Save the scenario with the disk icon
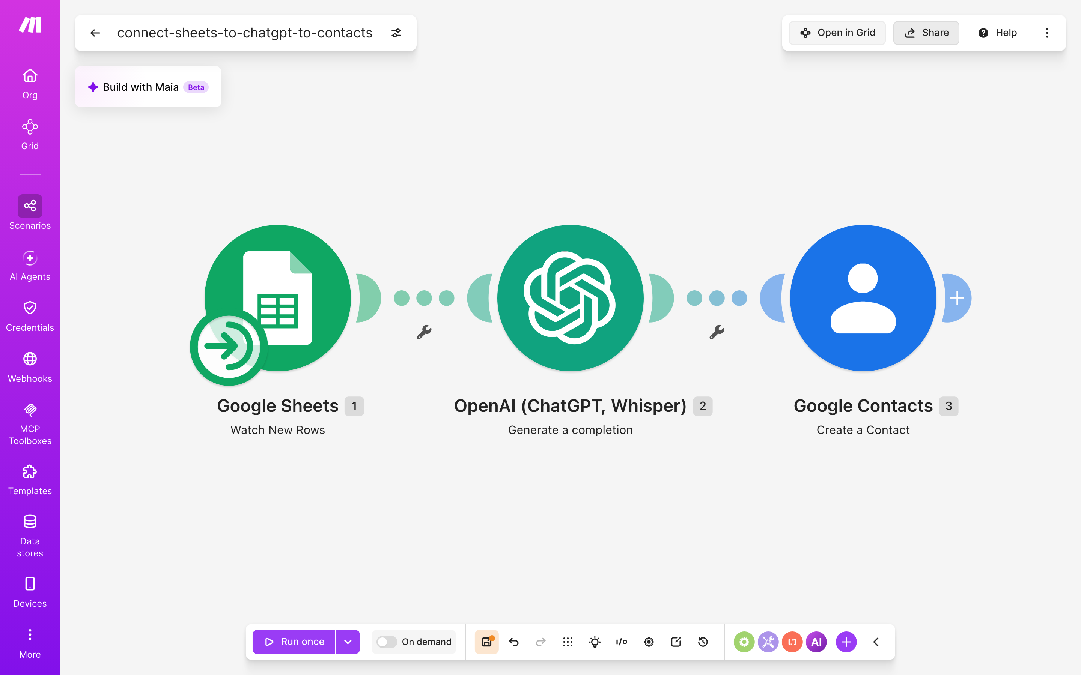This screenshot has width=1081, height=675. pyautogui.click(x=486, y=642)
